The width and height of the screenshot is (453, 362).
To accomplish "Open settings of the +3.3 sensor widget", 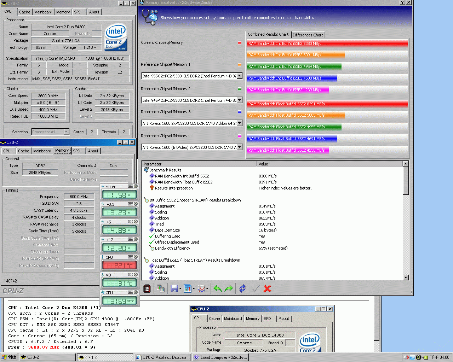I will tap(130, 204).
